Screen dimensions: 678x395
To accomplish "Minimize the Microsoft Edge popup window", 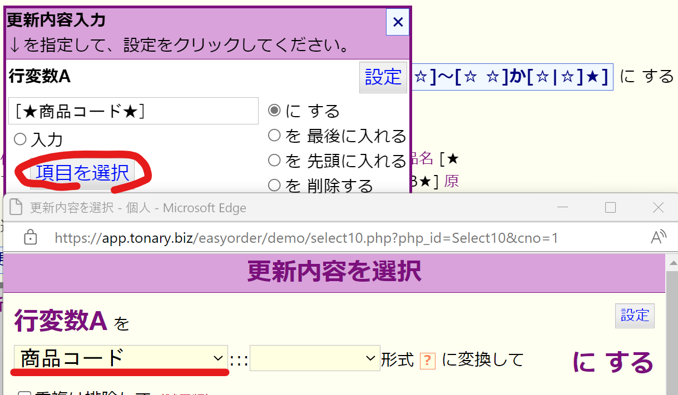I will (562, 208).
